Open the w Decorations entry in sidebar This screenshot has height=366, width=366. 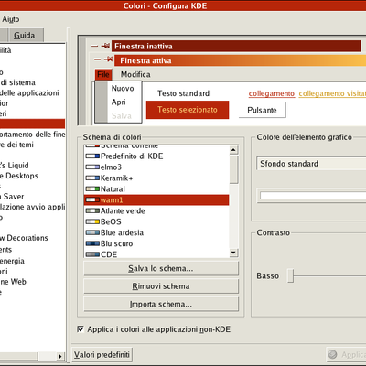click(x=24, y=238)
